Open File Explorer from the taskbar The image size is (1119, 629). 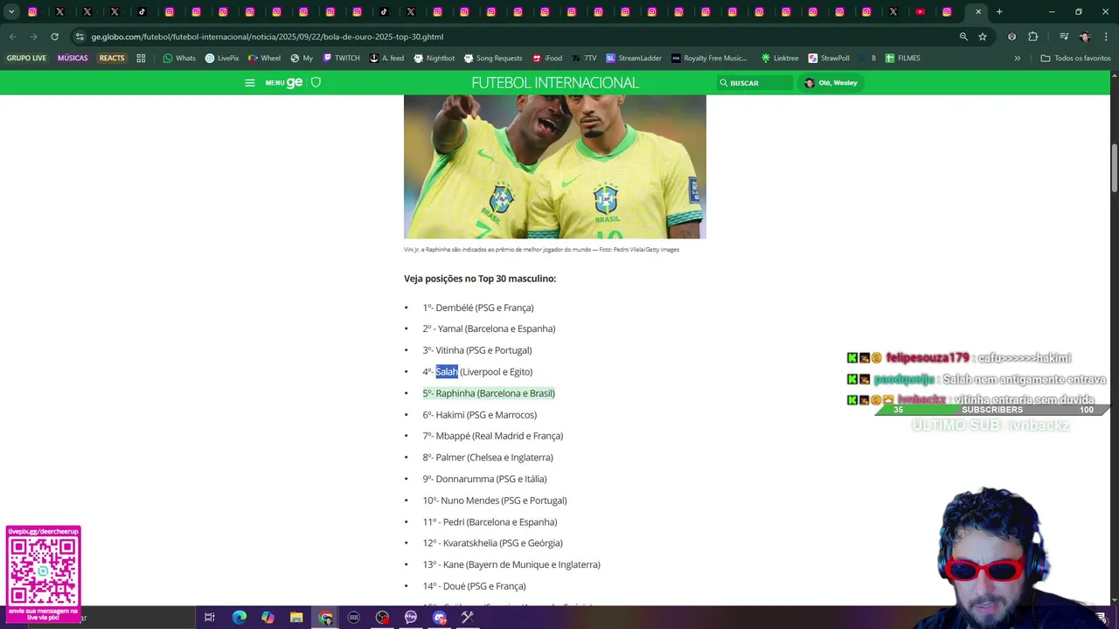296,618
